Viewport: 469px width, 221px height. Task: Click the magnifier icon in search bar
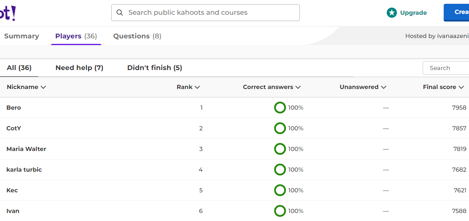[x=120, y=13]
